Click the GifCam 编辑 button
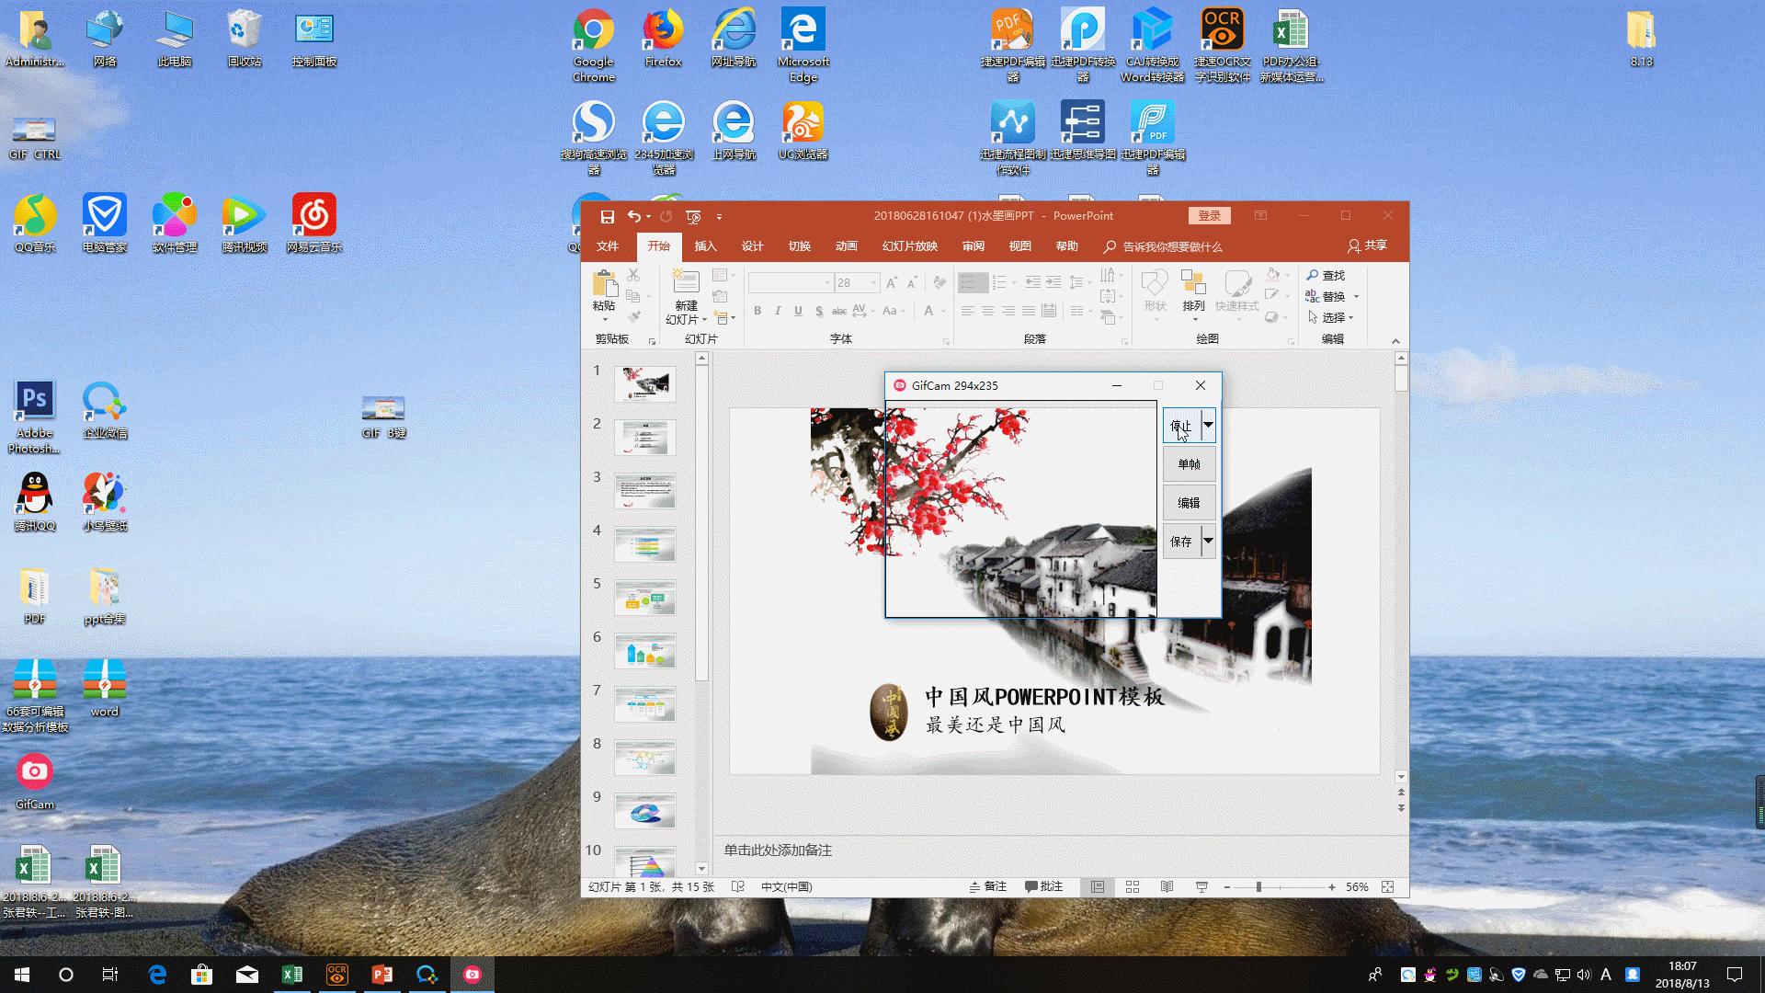Viewport: 1765px width, 993px height. 1189,503
